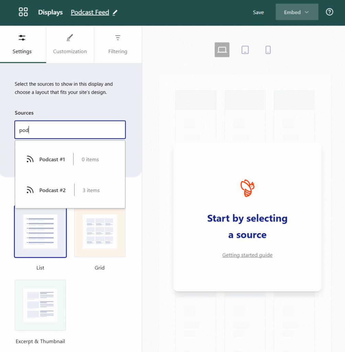Select the List layout option
Screen dimensions: 345x352
coord(40,231)
